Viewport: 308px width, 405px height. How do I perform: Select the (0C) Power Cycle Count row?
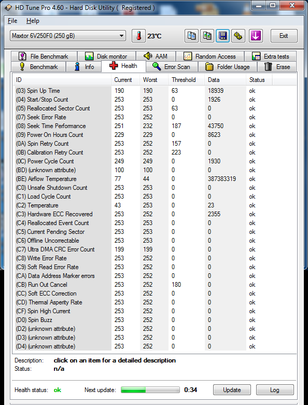click(155, 161)
